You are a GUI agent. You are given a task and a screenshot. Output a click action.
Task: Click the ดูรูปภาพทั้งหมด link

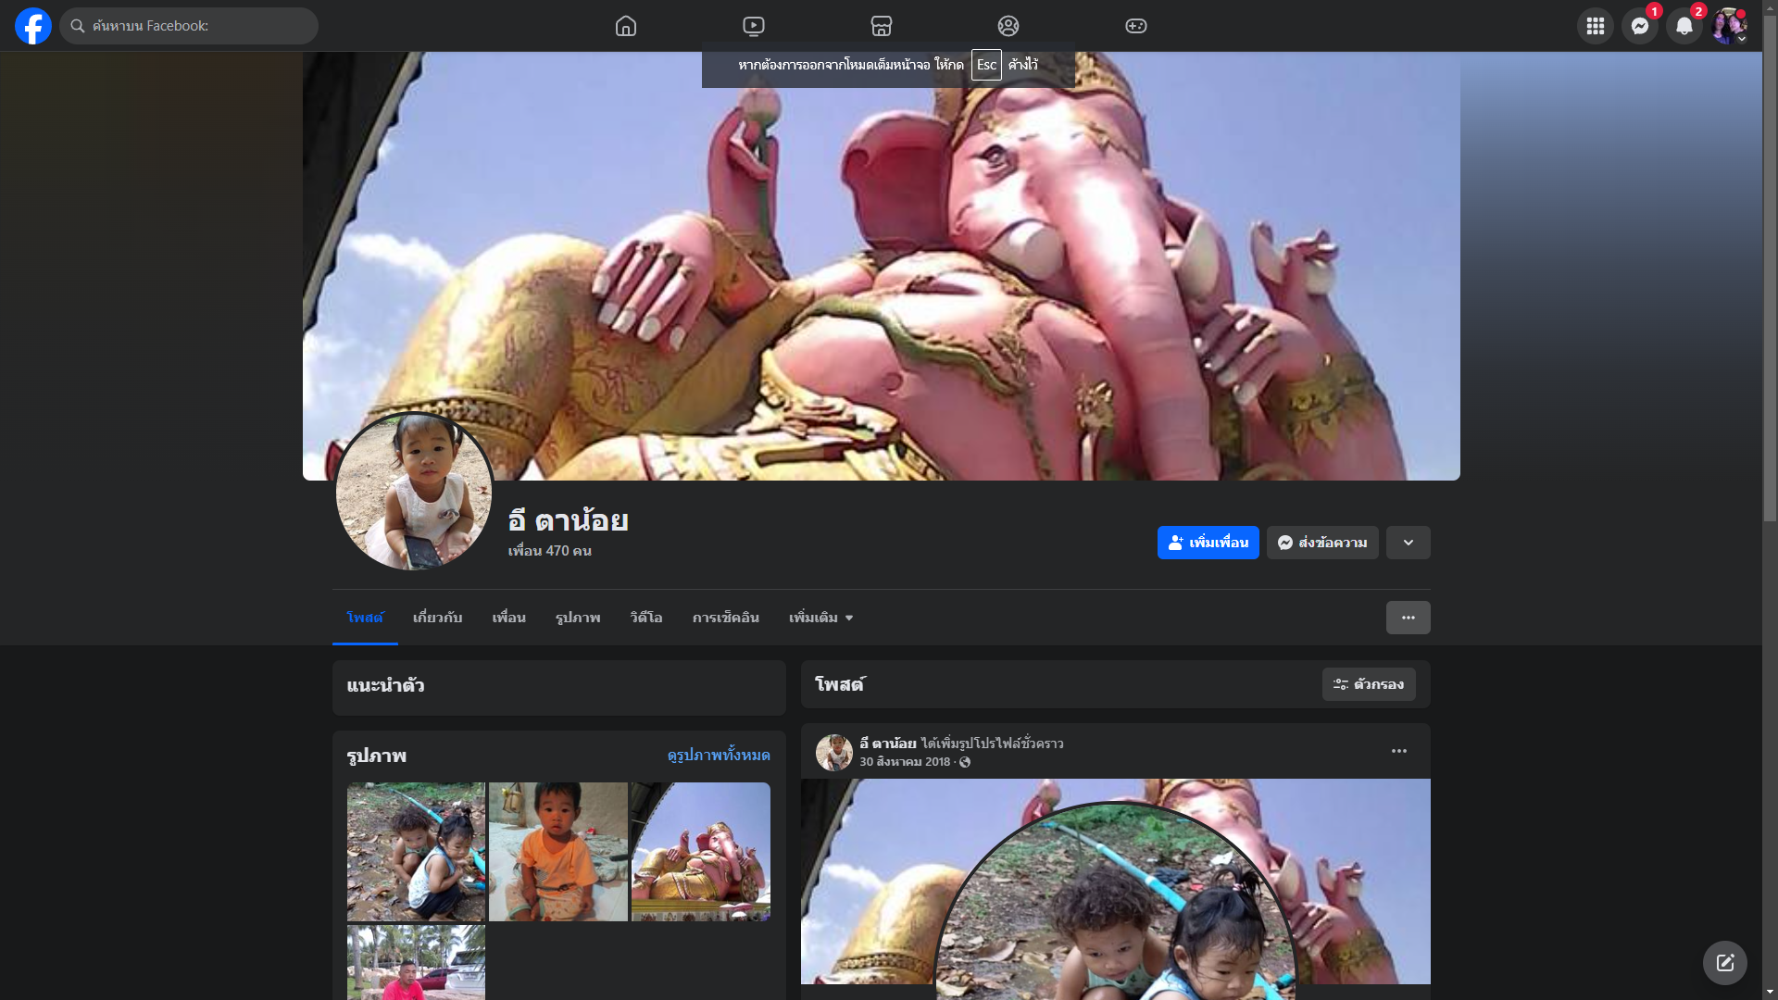tap(719, 756)
